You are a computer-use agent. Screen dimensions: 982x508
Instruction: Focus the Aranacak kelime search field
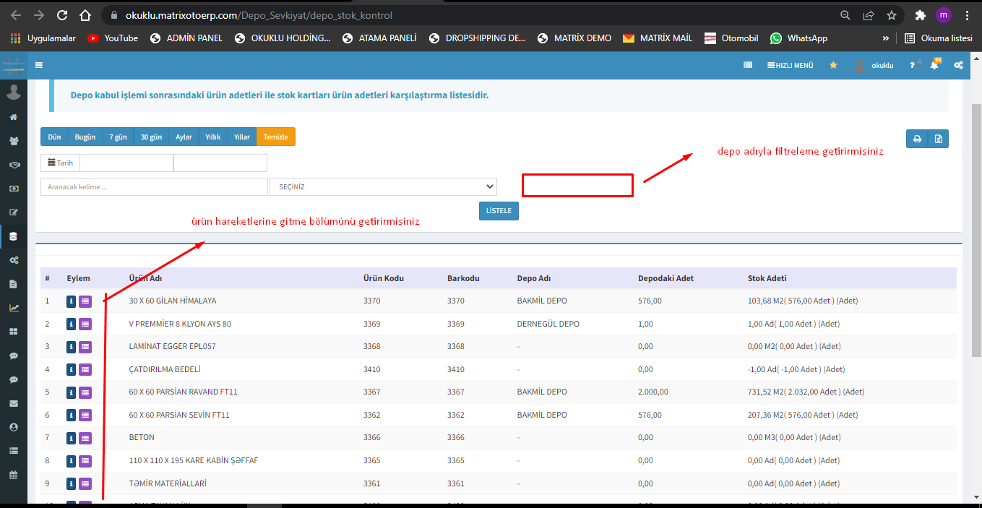(154, 186)
